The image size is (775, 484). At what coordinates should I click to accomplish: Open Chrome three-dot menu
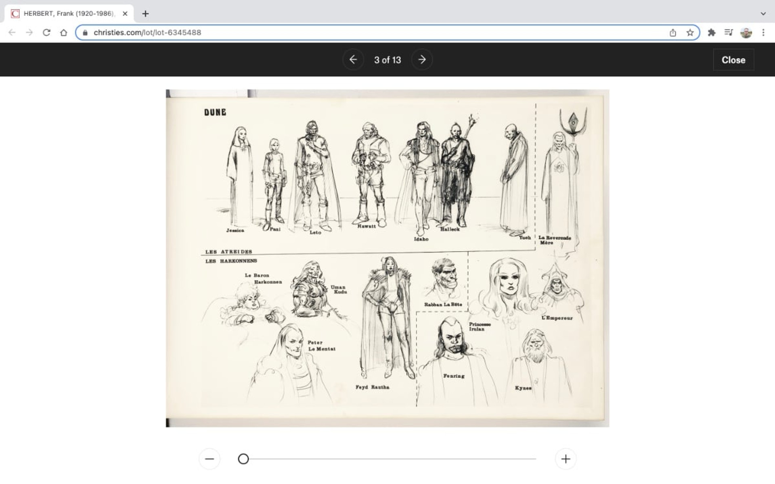pyautogui.click(x=763, y=33)
